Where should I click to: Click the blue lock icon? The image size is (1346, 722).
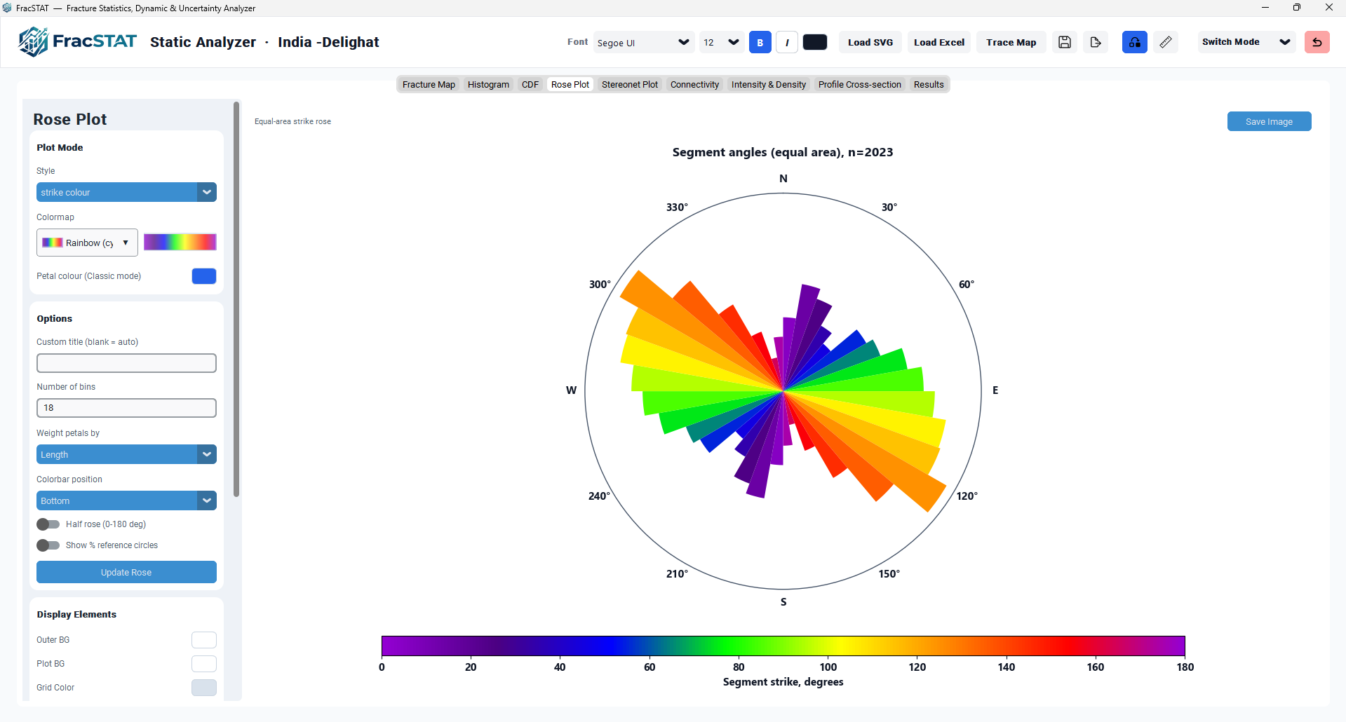coord(1135,42)
